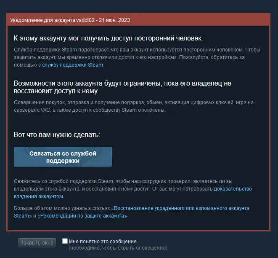This screenshot has height=258, width=278.
Task: Click the «Мне понятно это сообщение» label text
Action: pyautogui.click(x=103, y=242)
